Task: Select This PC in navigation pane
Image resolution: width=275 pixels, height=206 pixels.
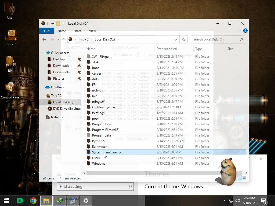Action: 56,96
